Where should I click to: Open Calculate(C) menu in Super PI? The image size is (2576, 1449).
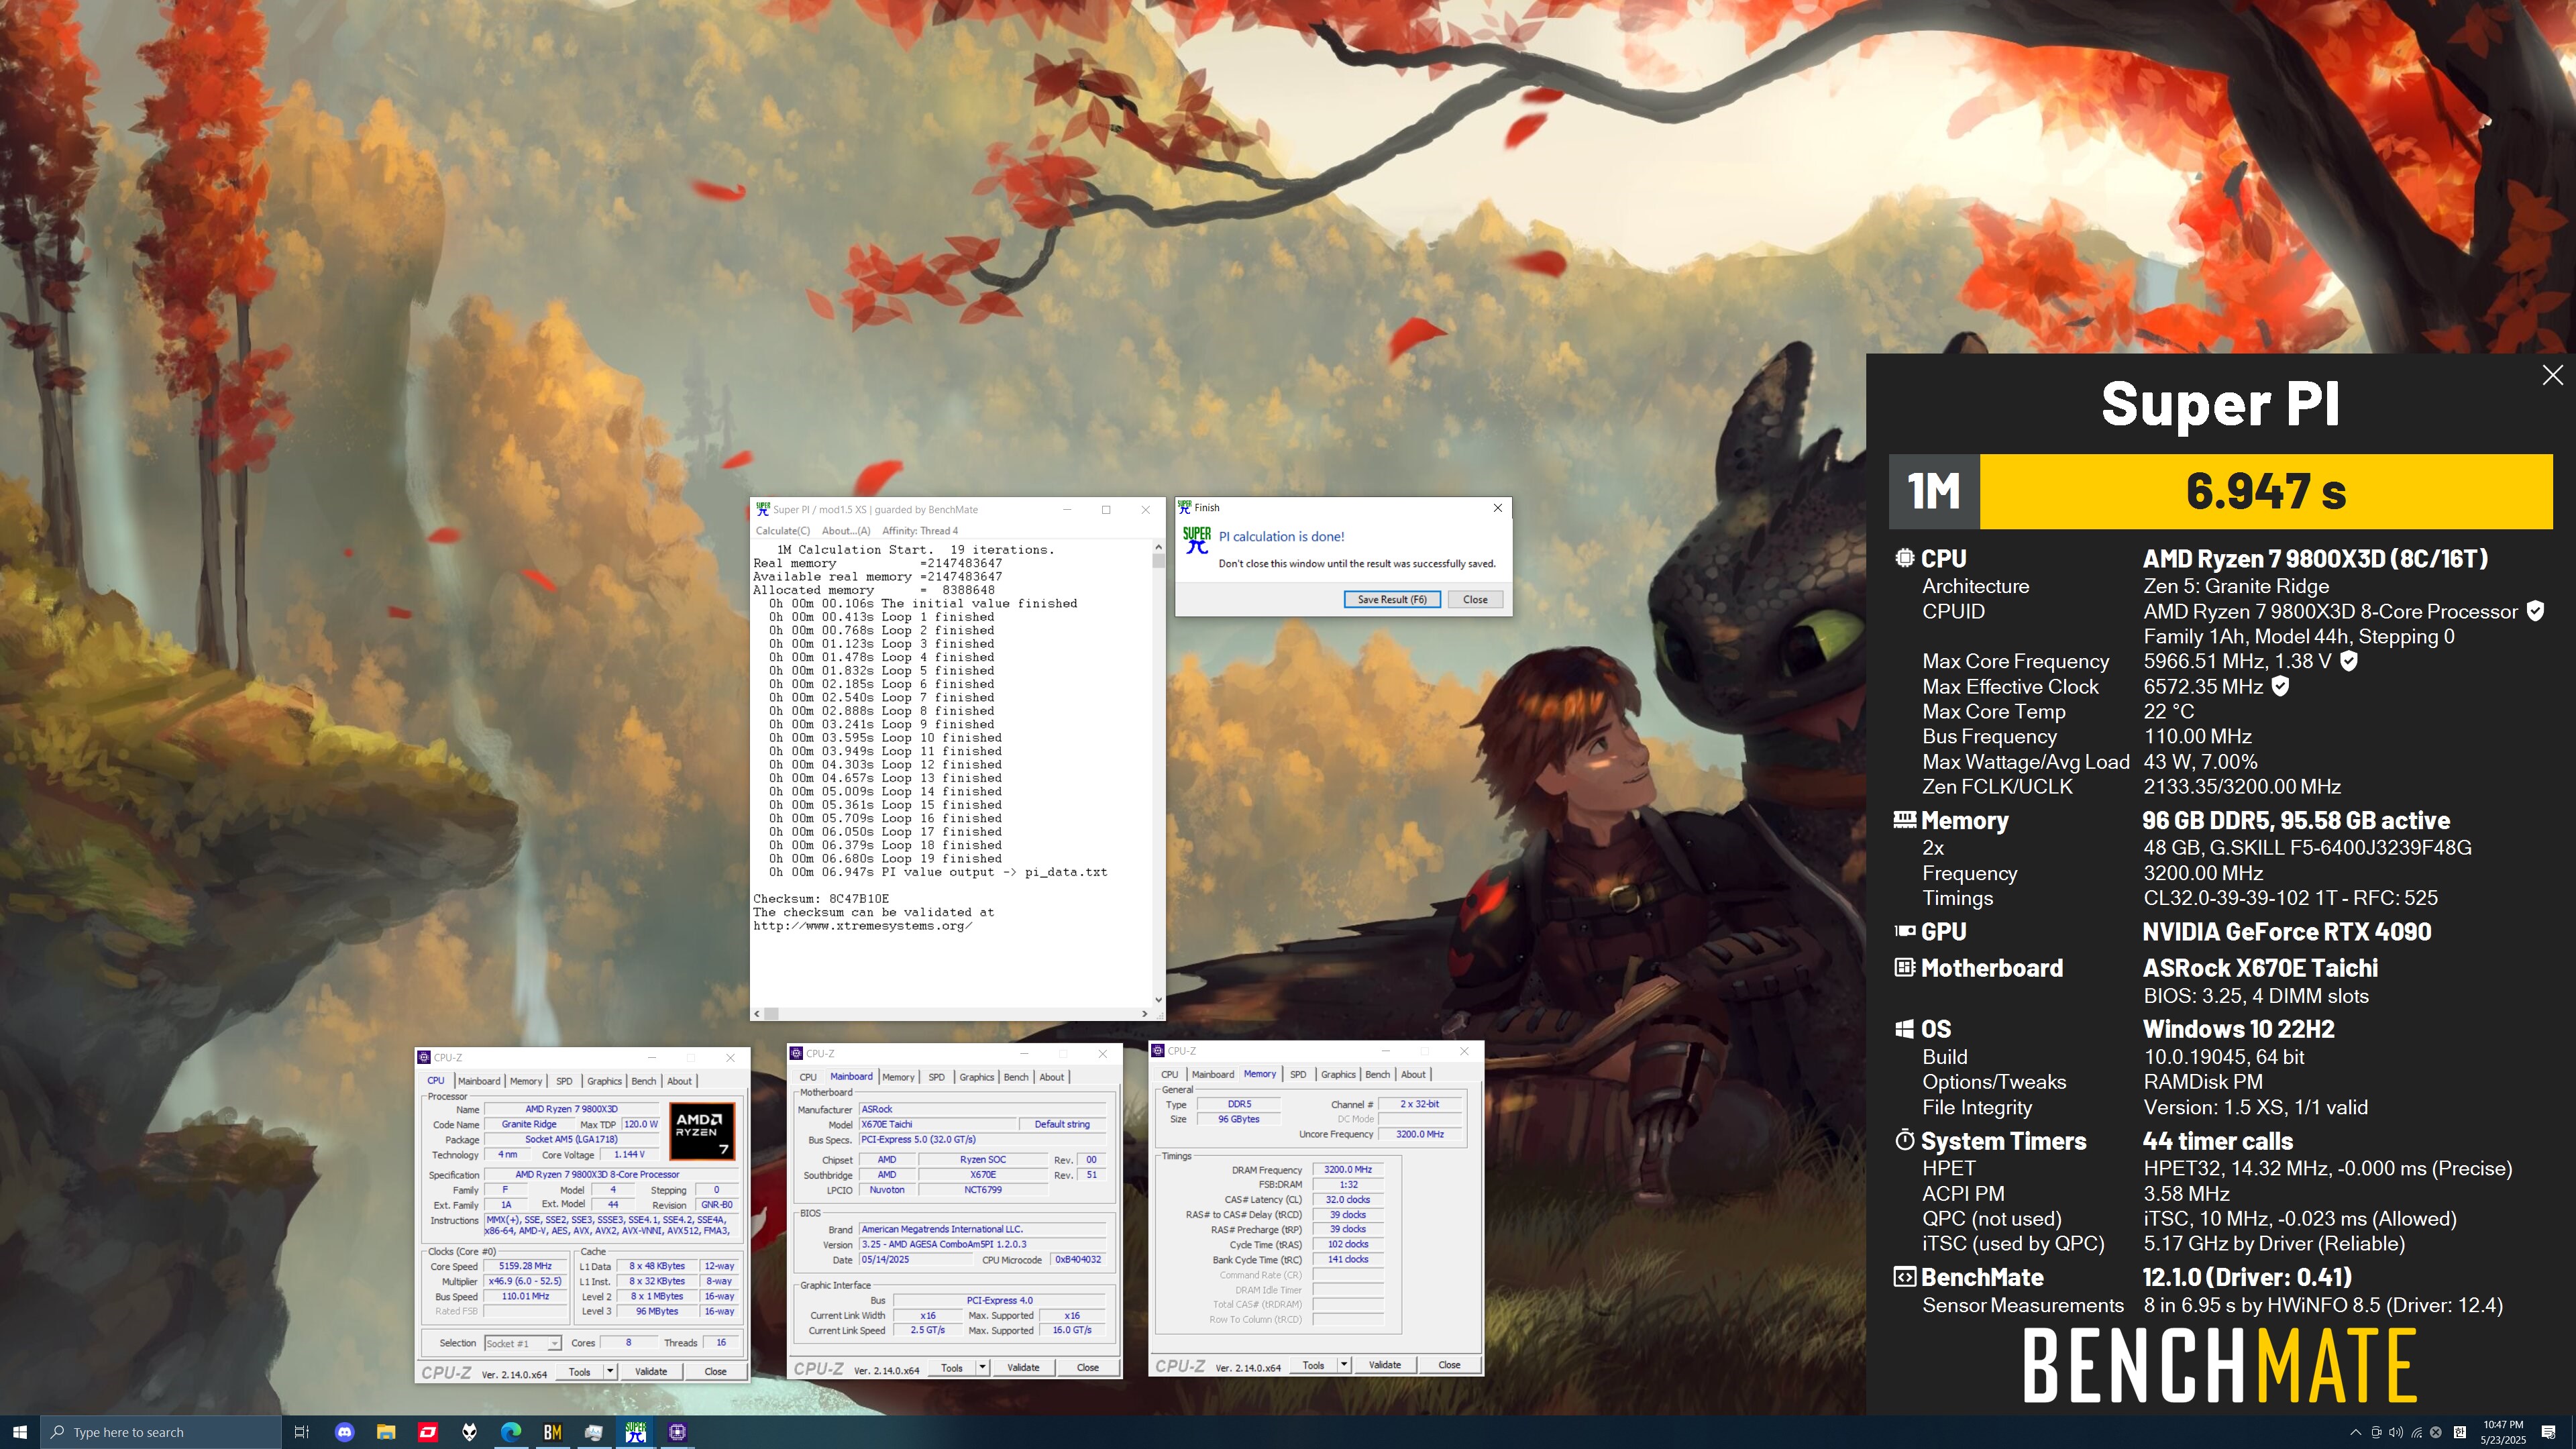(783, 531)
